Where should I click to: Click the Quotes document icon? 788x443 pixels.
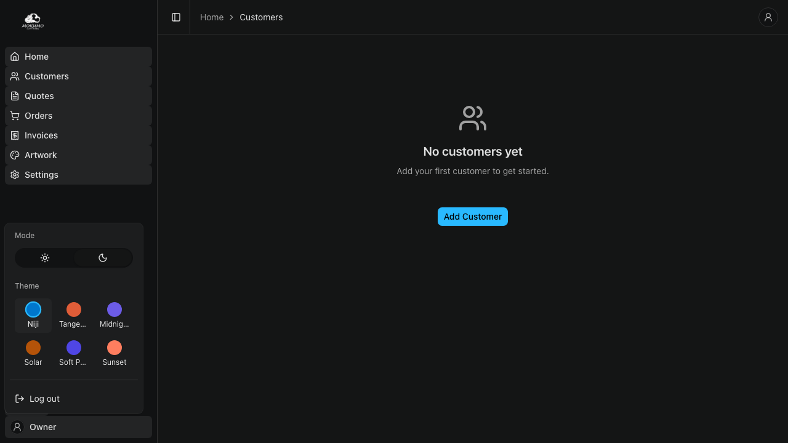click(x=15, y=96)
